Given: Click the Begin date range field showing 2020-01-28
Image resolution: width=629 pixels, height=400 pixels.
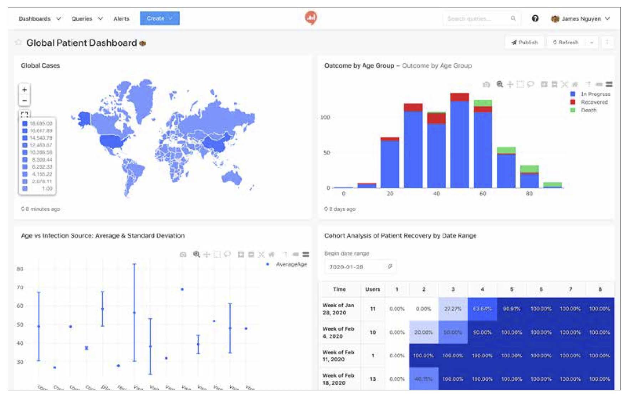Looking at the screenshot, I should [360, 267].
